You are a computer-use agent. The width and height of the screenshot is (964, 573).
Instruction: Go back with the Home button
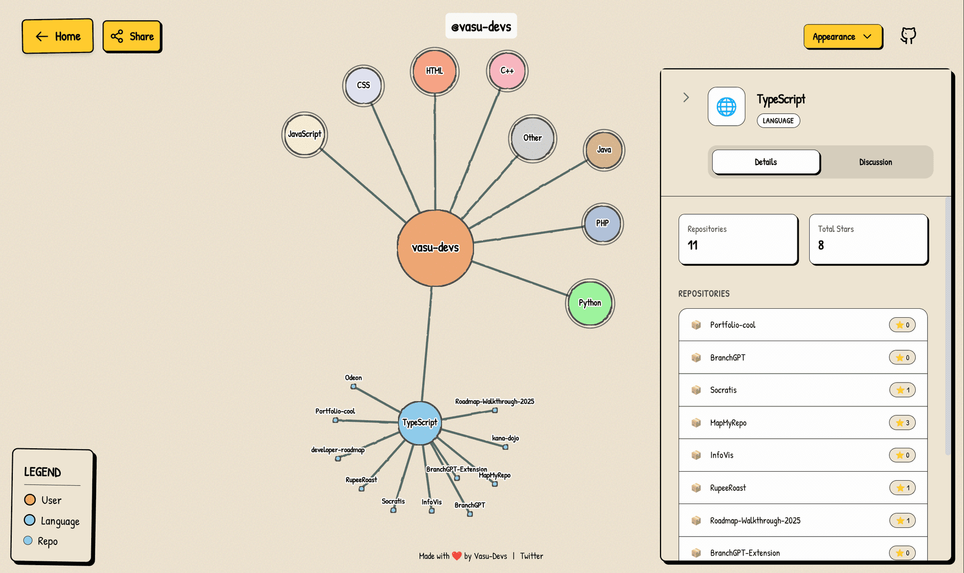tap(58, 37)
